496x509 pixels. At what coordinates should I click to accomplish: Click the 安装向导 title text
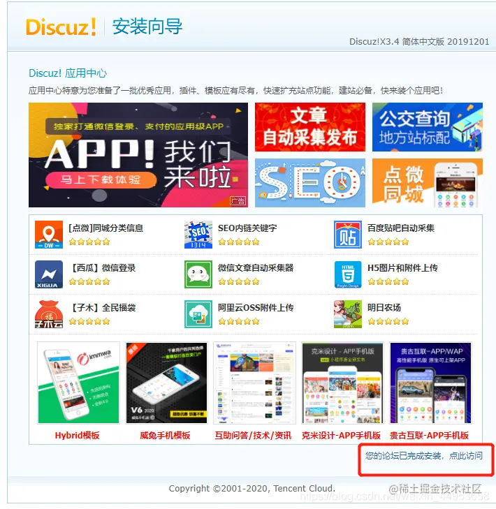(x=147, y=27)
